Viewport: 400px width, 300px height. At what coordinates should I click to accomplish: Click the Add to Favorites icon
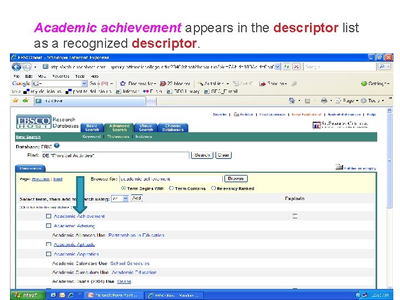click(26, 101)
